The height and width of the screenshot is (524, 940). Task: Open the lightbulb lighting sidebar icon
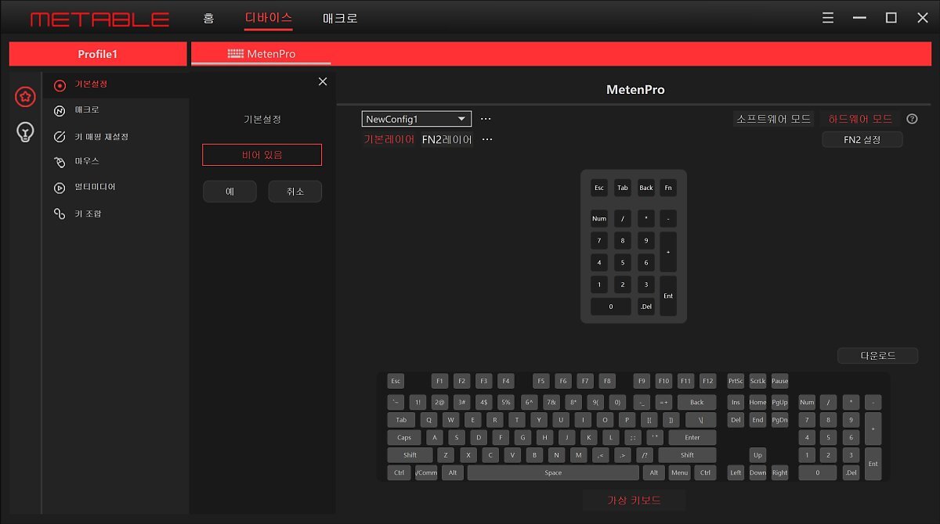[x=25, y=132]
